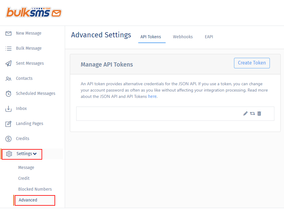
Task: Follow the 'here' documentation link
Action: [152, 97]
